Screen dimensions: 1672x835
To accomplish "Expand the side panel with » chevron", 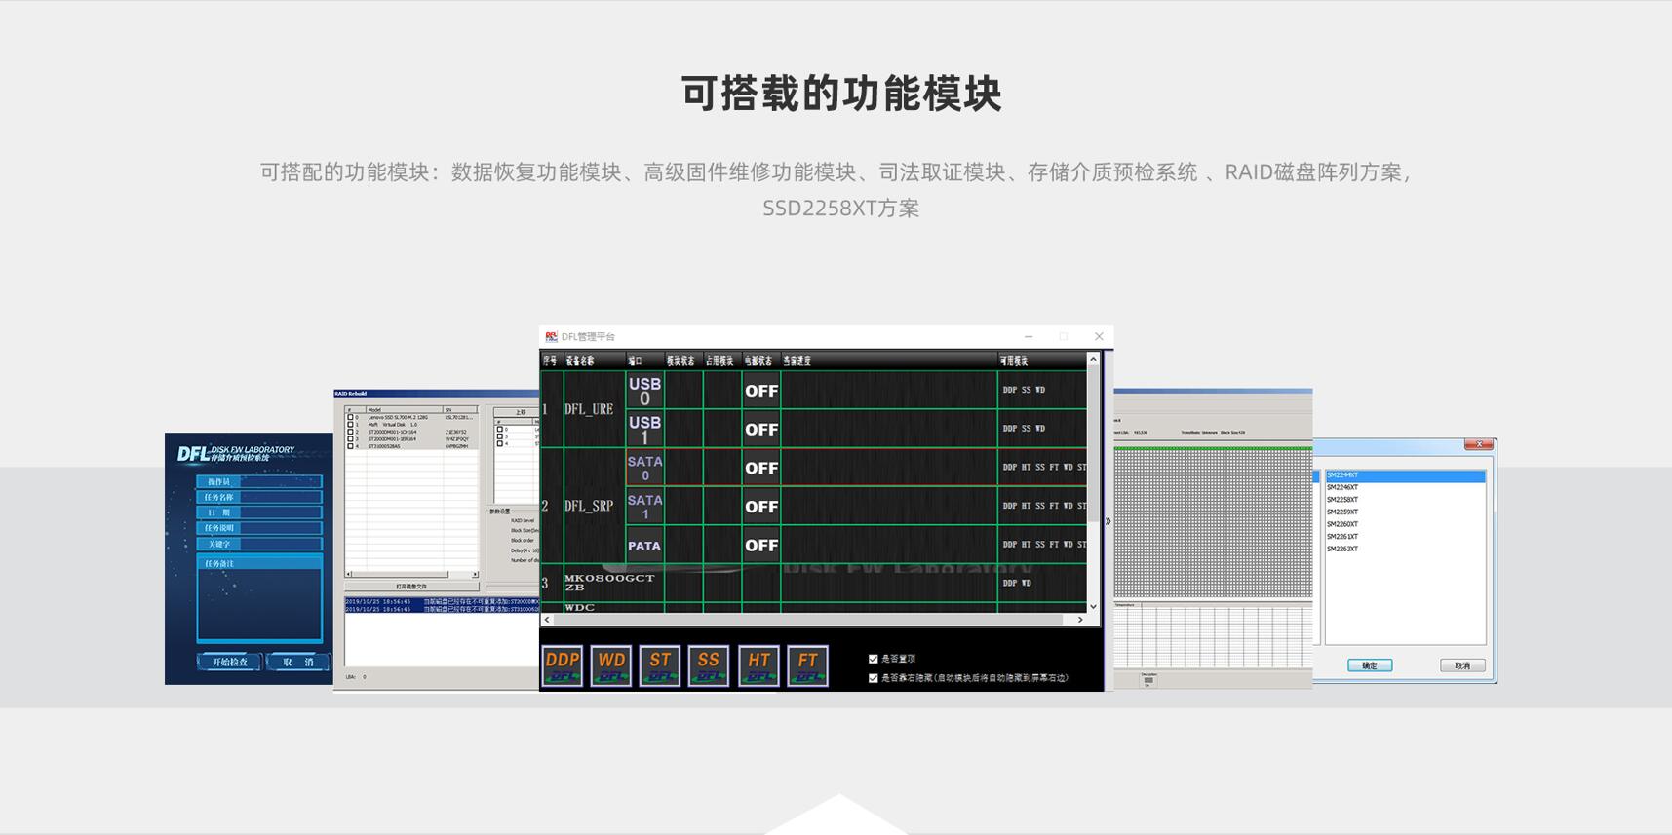I will [x=1108, y=521].
